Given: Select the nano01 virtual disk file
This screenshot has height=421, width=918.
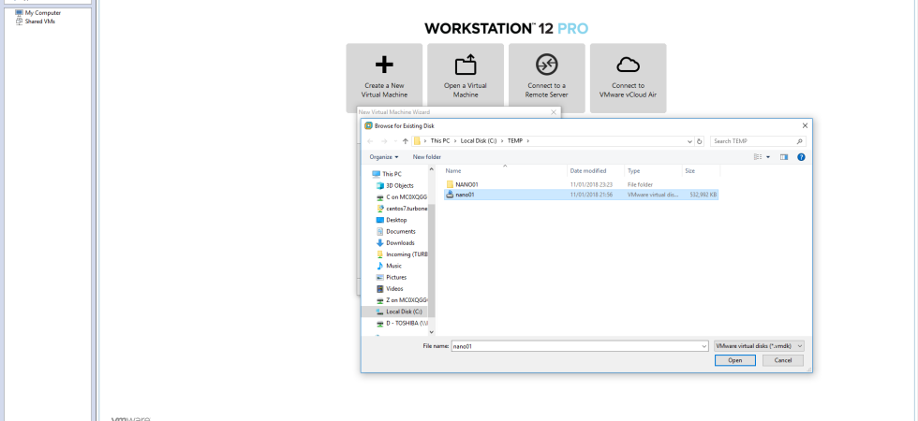Looking at the screenshot, I should (x=581, y=195).
